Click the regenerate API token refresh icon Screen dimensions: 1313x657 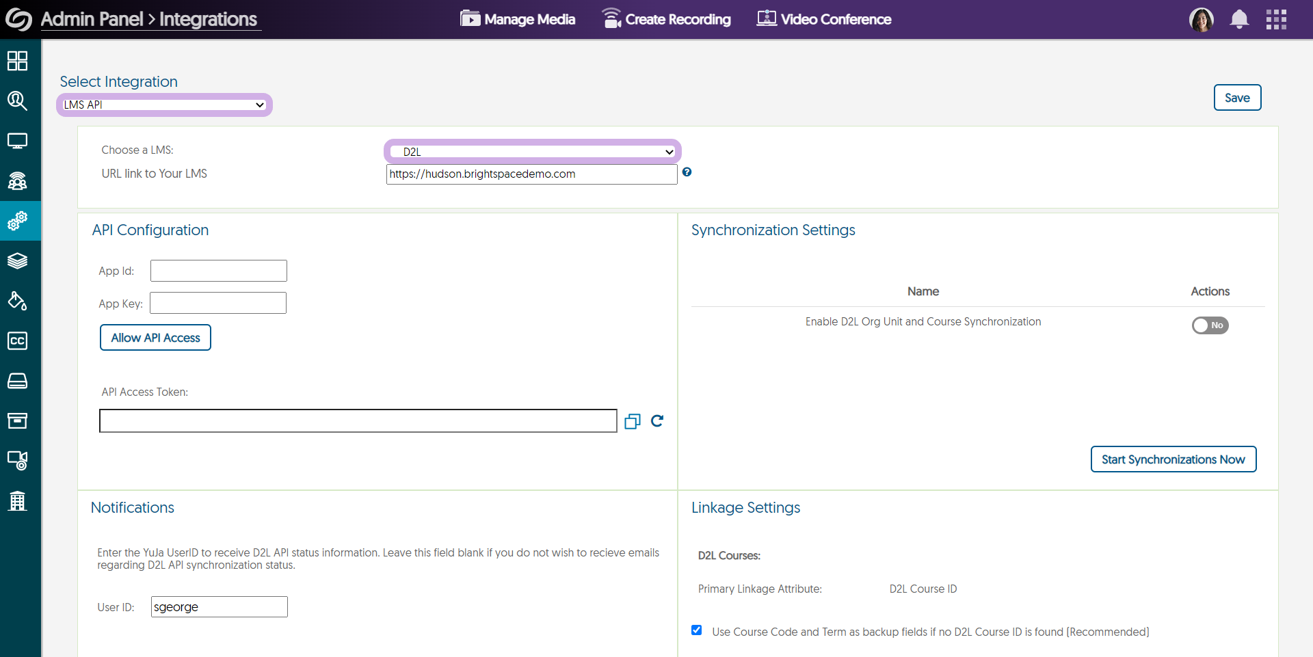[x=657, y=421]
